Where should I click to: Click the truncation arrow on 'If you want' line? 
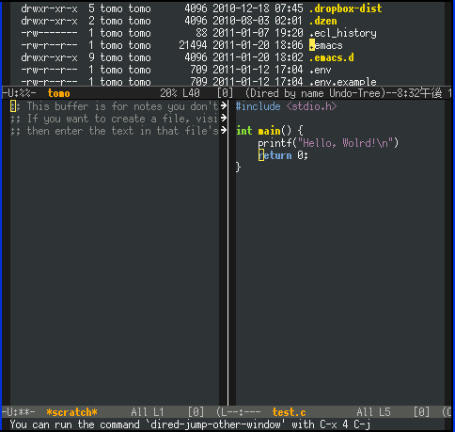point(224,118)
